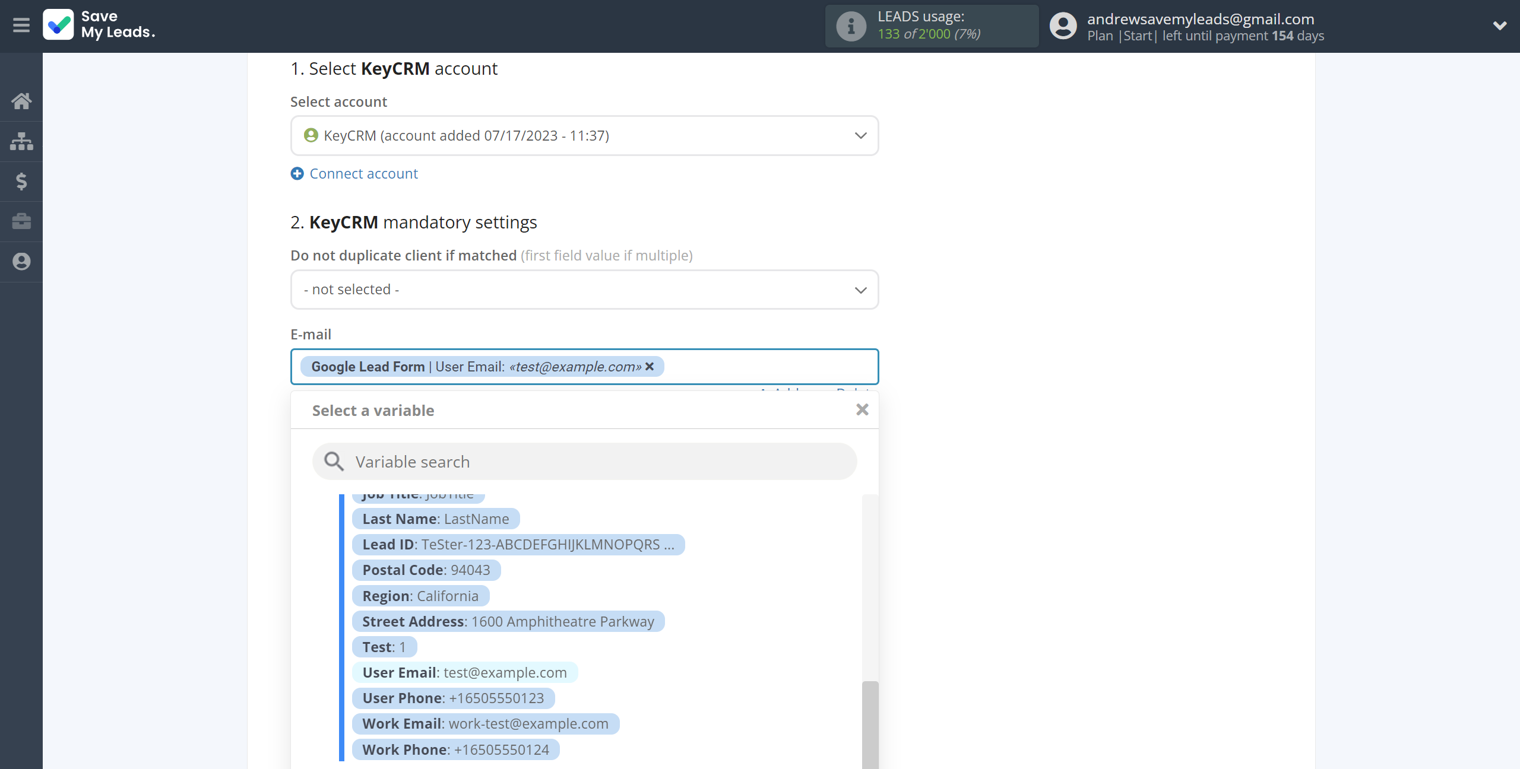
Task: Open the profile icon in the sidebar
Action: pos(21,261)
